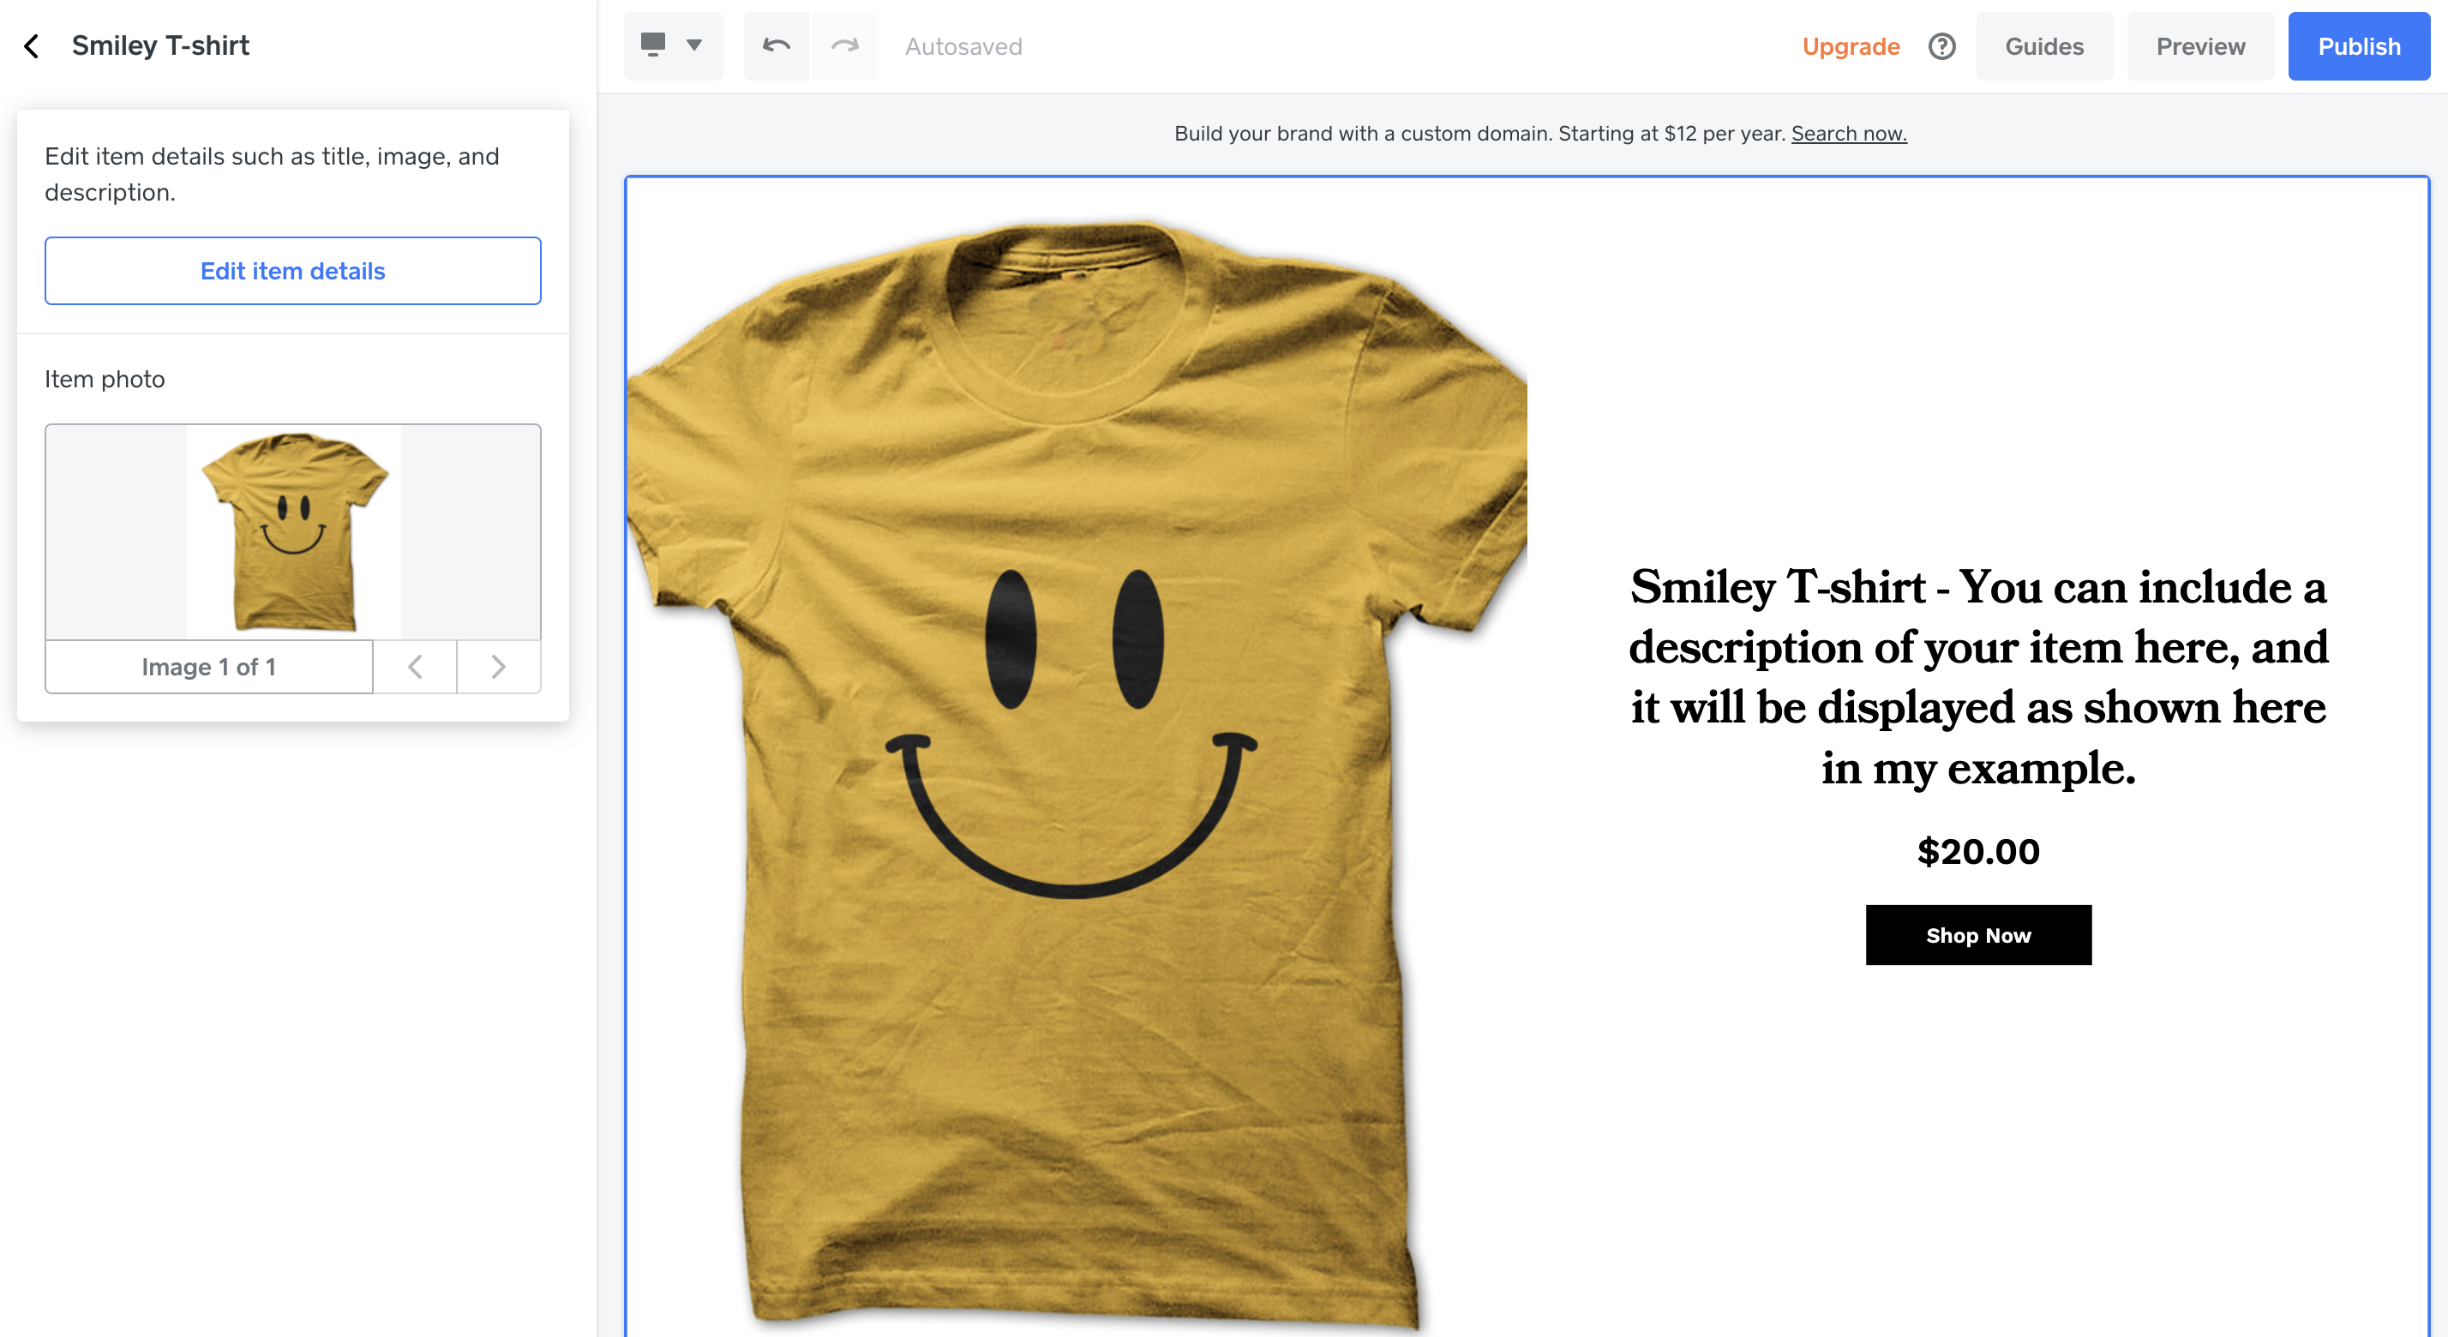Click the Upgrade link
This screenshot has width=2448, height=1337.
(1851, 45)
